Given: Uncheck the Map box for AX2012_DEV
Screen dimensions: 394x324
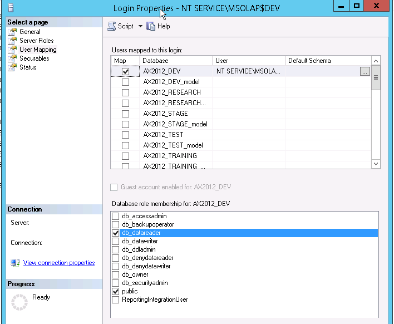Looking at the screenshot, I should 125,71.
